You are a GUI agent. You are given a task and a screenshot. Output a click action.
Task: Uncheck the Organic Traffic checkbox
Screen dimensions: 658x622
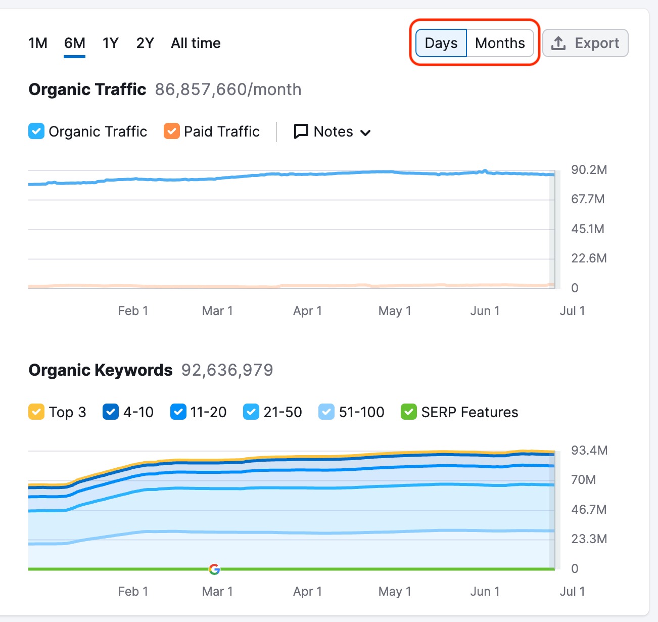pos(36,131)
